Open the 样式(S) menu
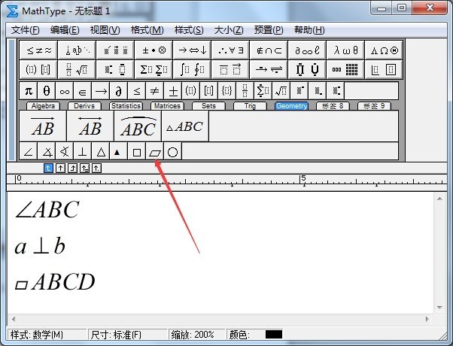This screenshot has width=453, height=346. [x=189, y=30]
